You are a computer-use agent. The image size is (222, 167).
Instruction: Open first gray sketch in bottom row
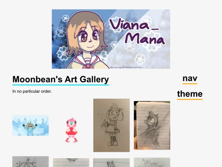pos(30,162)
